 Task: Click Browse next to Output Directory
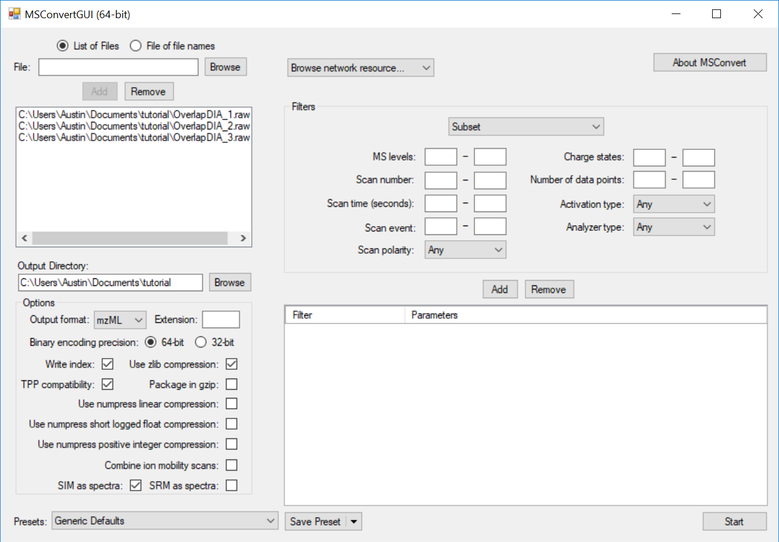pos(229,282)
